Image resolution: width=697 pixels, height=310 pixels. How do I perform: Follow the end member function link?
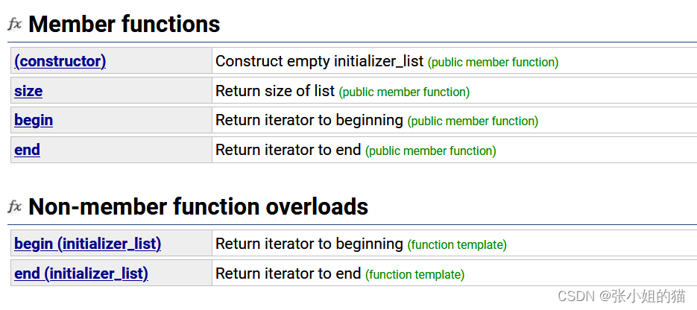(x=27, y=150)
